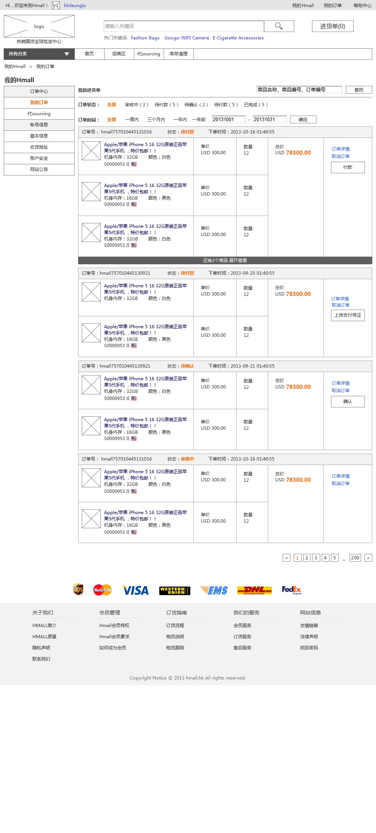Click the logo placeholder image
This screenshot has height=833, width=376.
click(39, 26)
